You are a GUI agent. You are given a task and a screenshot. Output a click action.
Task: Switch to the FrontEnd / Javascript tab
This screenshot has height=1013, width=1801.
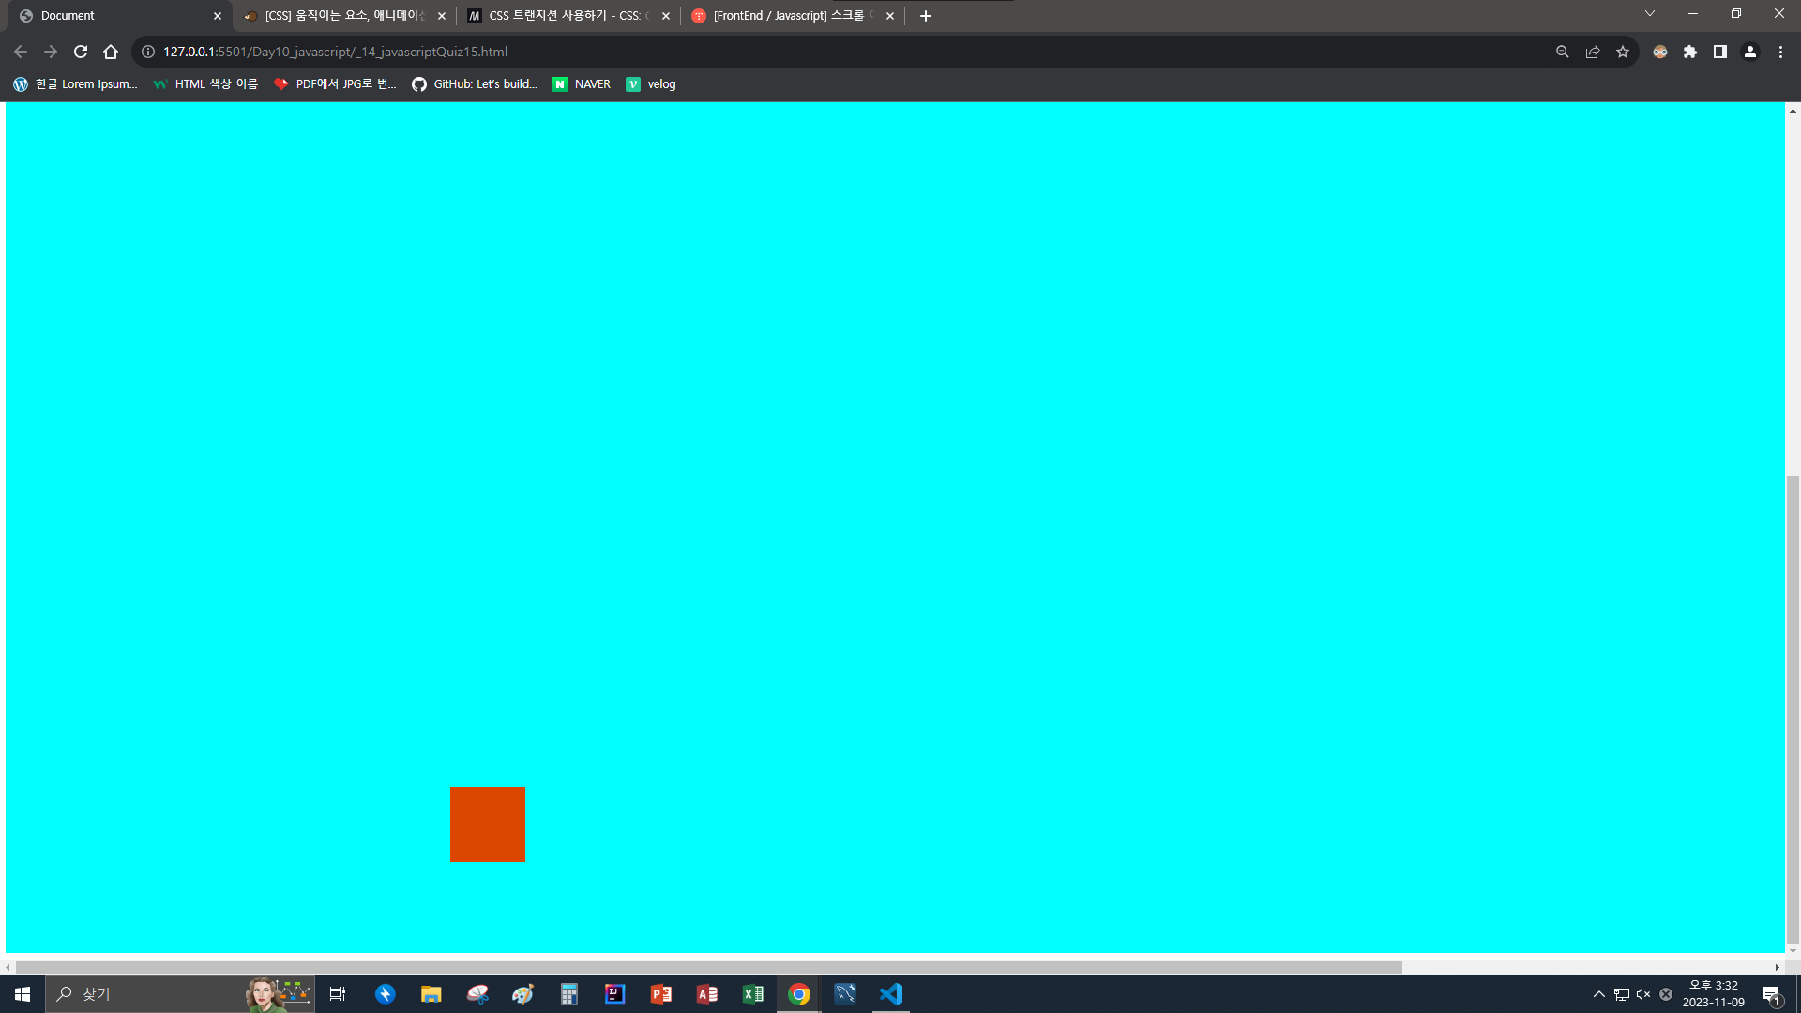[x=788, y=16]
